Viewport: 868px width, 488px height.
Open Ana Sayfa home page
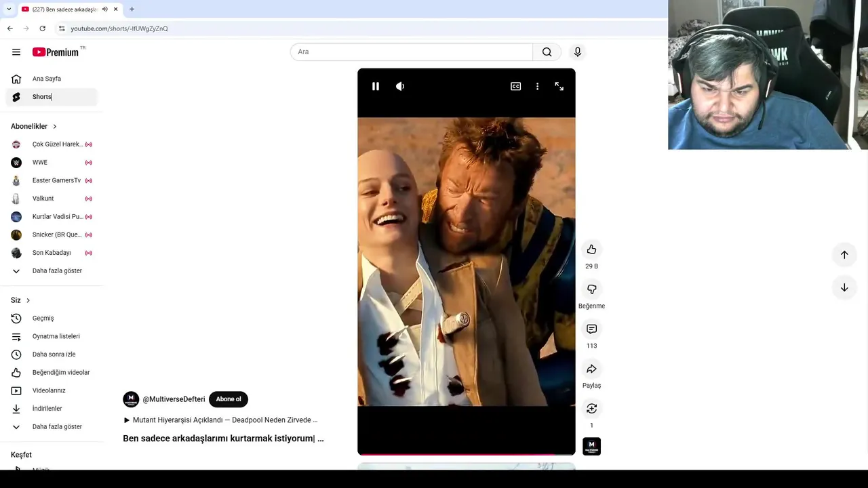(52, 79)
